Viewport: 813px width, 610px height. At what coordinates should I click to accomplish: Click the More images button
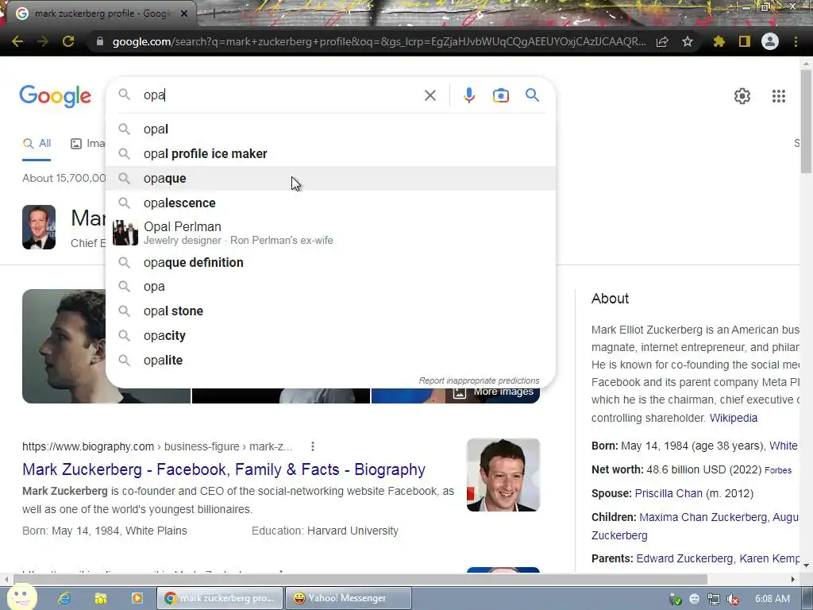pos(492,392)
